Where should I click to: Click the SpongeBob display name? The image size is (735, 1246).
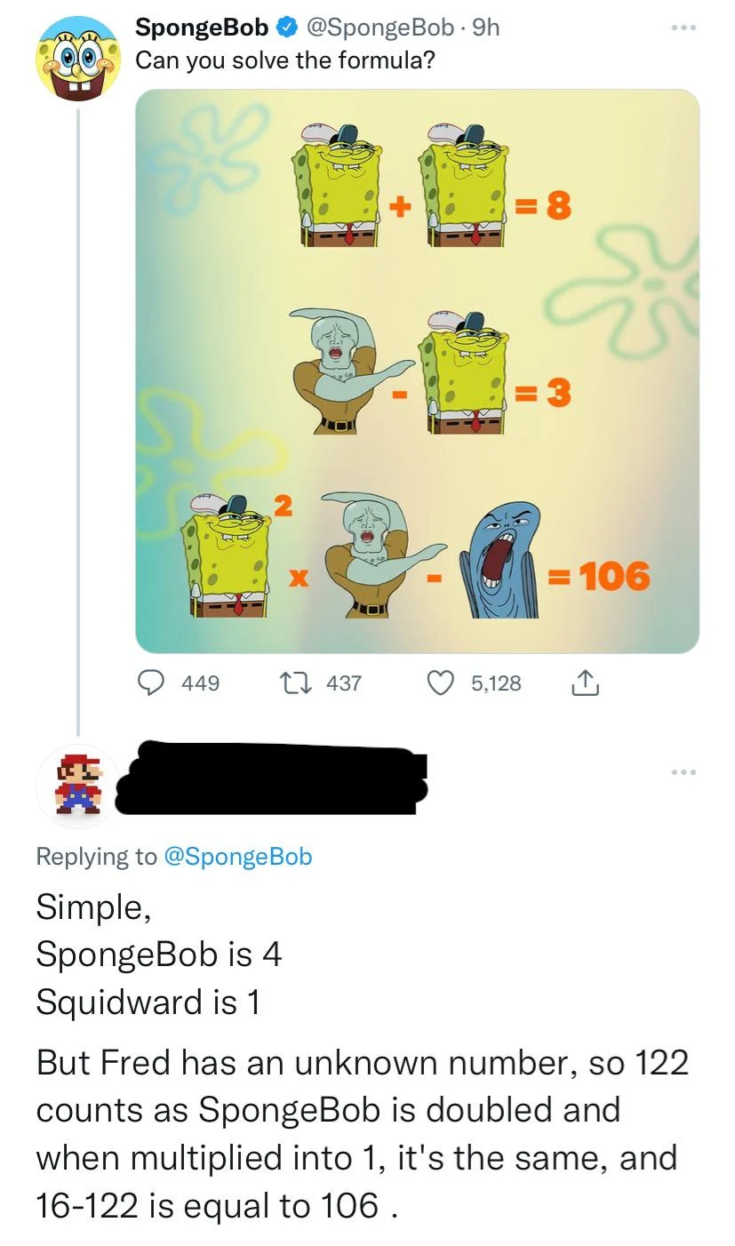click(x=202, y=28)
